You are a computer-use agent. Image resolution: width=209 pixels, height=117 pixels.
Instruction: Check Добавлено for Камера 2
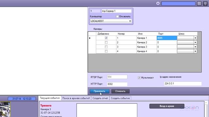(x=106, y=43)
